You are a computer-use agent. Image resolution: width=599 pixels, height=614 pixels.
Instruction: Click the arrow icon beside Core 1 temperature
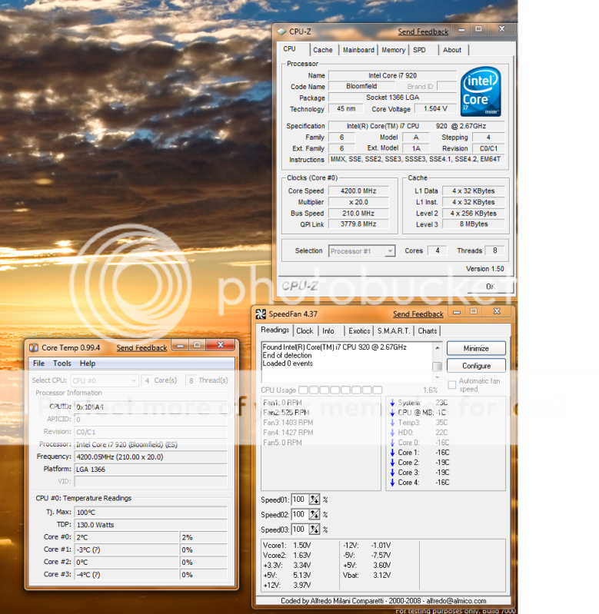(391, 453)
